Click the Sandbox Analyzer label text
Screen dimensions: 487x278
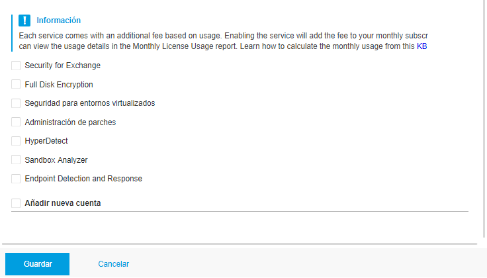click(x=56, y=160)
